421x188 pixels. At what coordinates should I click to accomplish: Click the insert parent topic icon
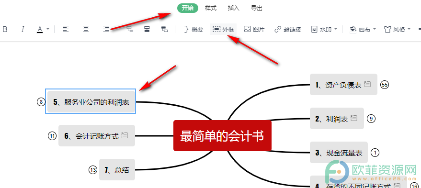(165, 29)
